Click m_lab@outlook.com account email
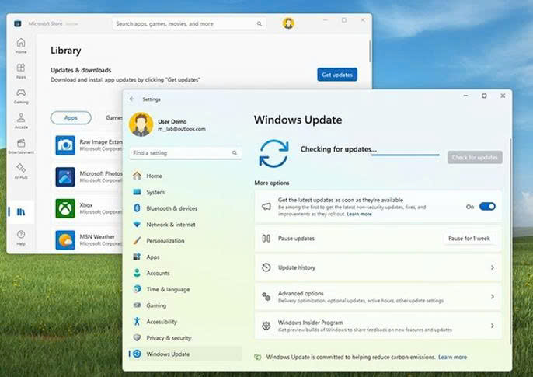 182,129
